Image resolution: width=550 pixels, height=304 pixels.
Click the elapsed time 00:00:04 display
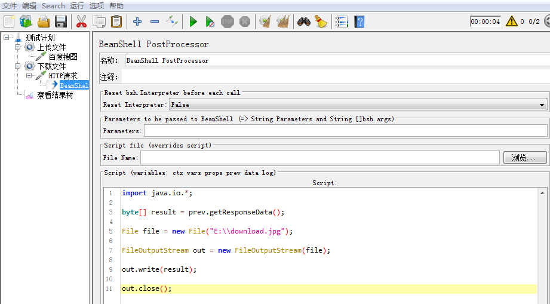[486, 22]
